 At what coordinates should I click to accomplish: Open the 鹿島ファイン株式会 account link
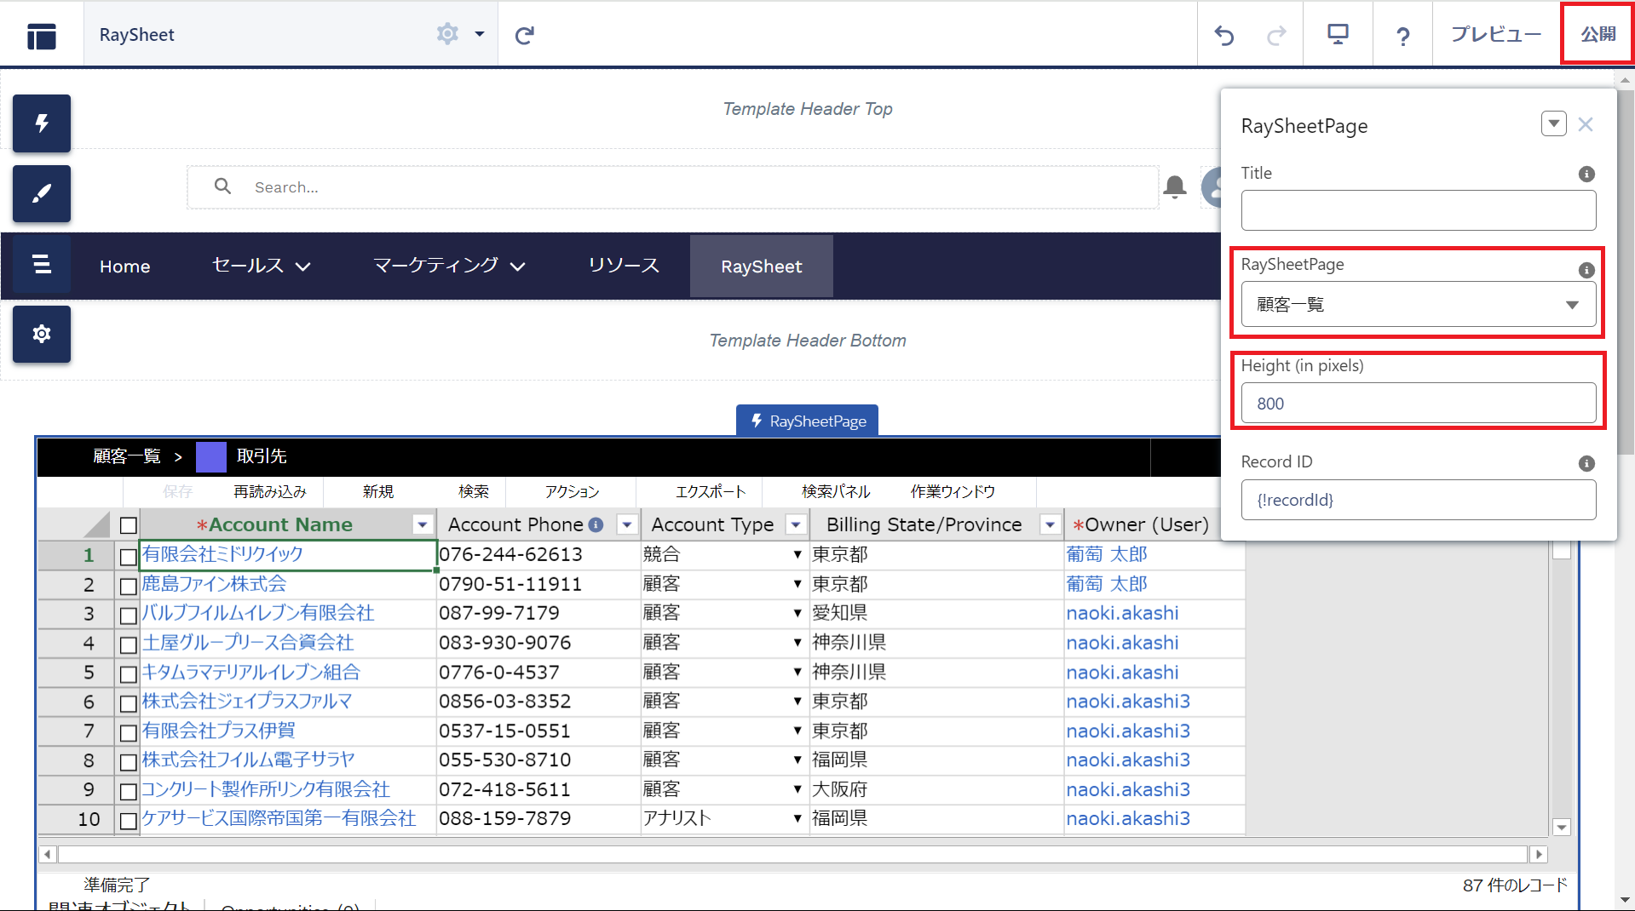[x=214, y=584]
